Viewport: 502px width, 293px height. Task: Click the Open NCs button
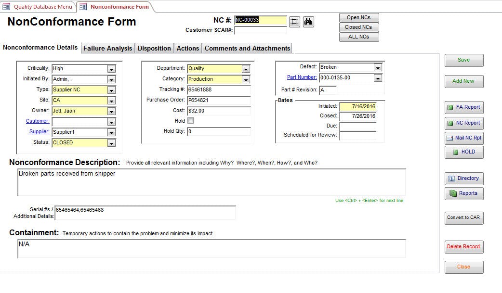pyautogui.click(x=358, y=17)
